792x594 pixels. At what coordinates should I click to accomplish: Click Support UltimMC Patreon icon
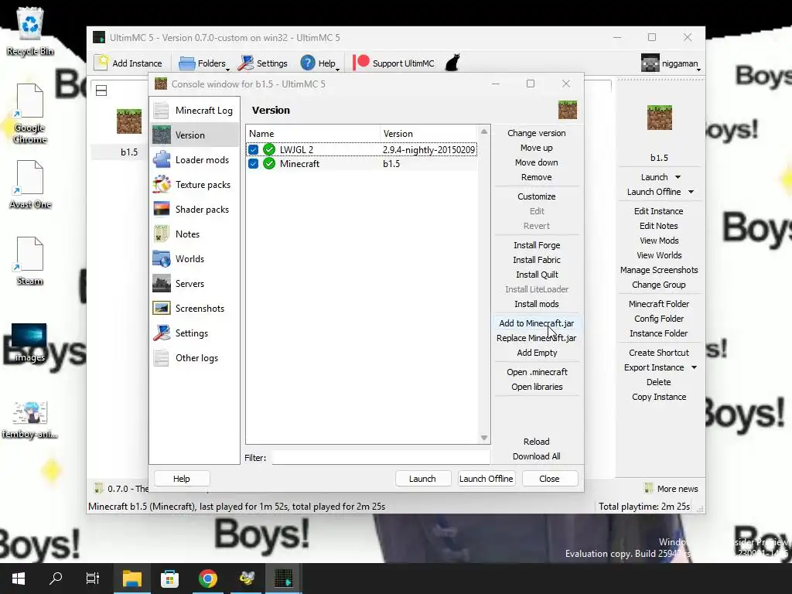pos(360,63)
